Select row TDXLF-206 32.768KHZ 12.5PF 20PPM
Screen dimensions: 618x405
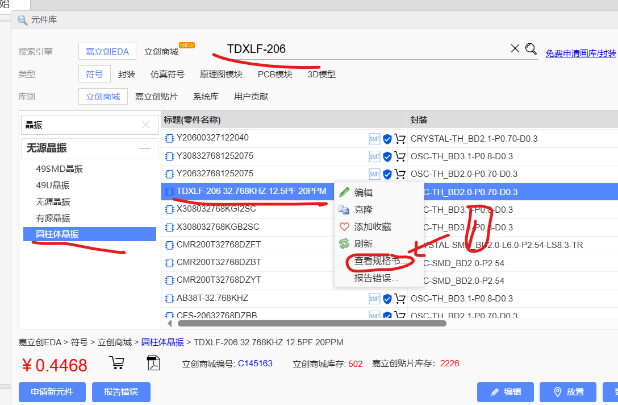click(252, 192)
